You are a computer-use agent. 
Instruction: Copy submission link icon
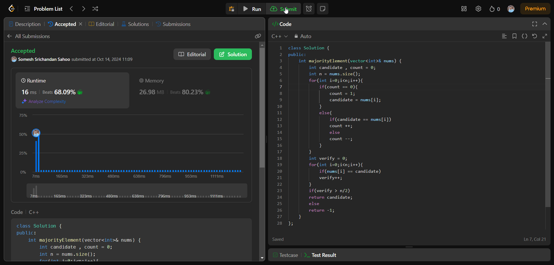coord(258,36)
